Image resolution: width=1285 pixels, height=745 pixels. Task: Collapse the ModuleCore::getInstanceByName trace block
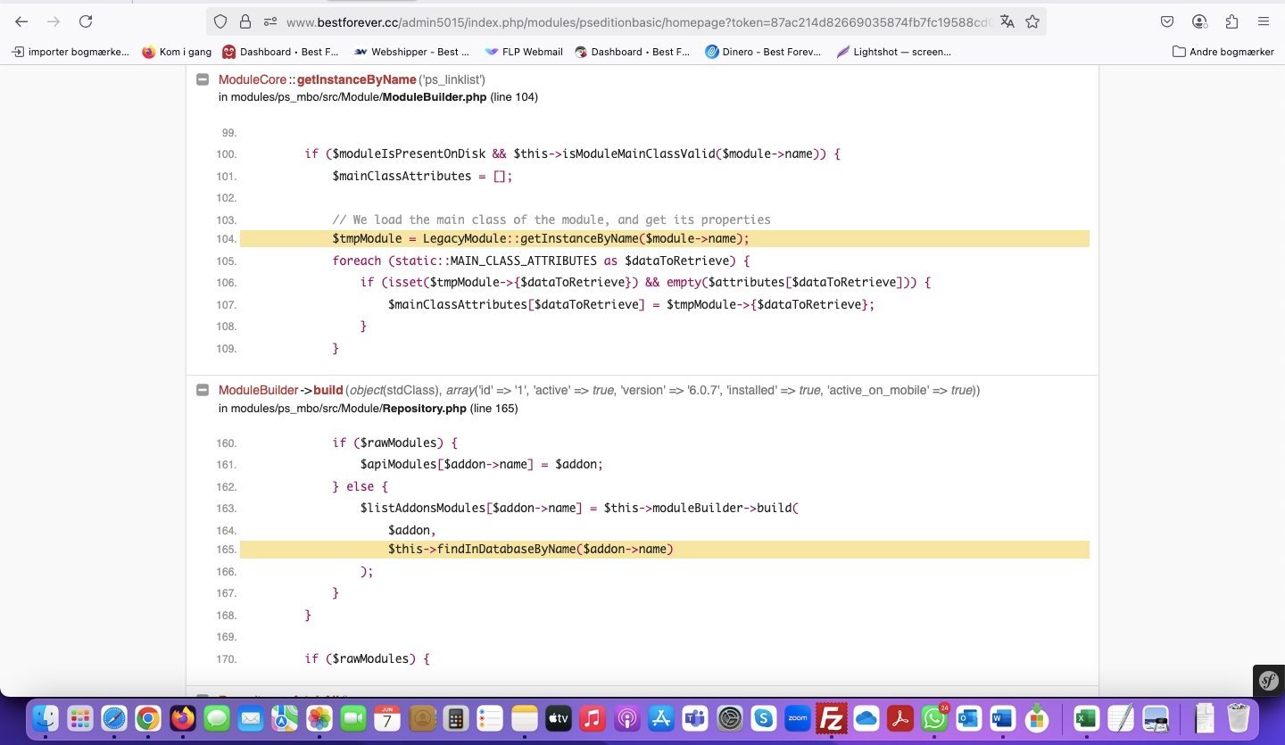click(203, 79)
